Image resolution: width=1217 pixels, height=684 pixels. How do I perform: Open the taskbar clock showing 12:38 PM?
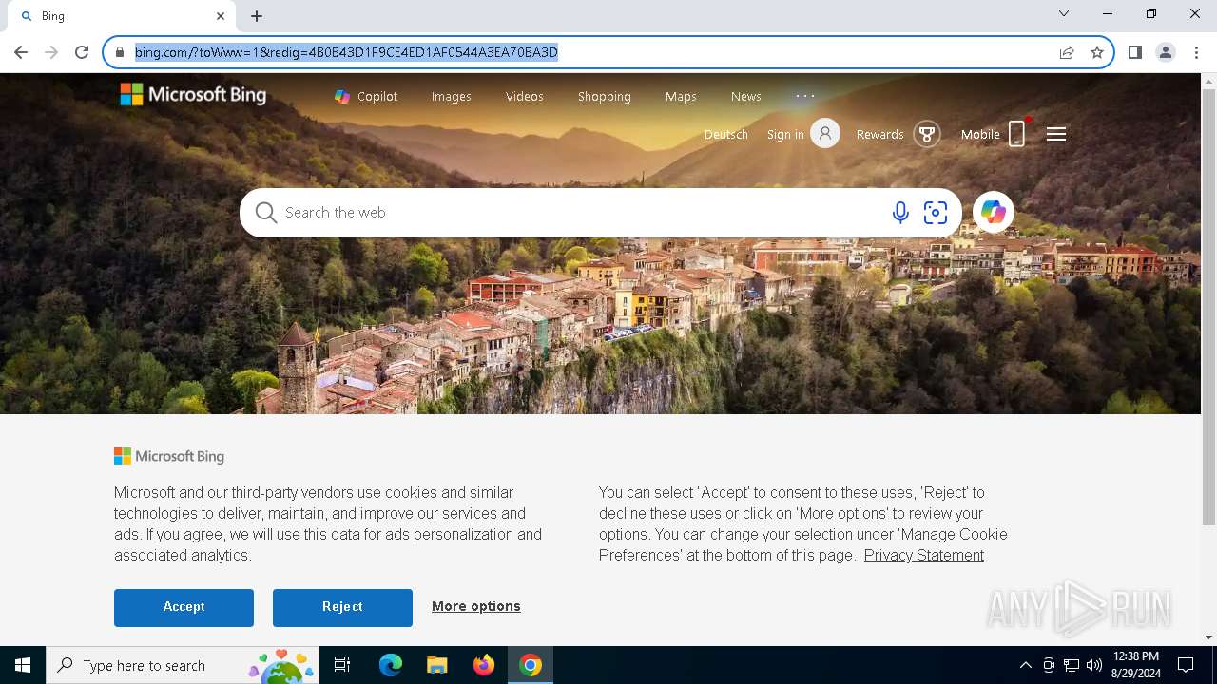coord(1135,665)
